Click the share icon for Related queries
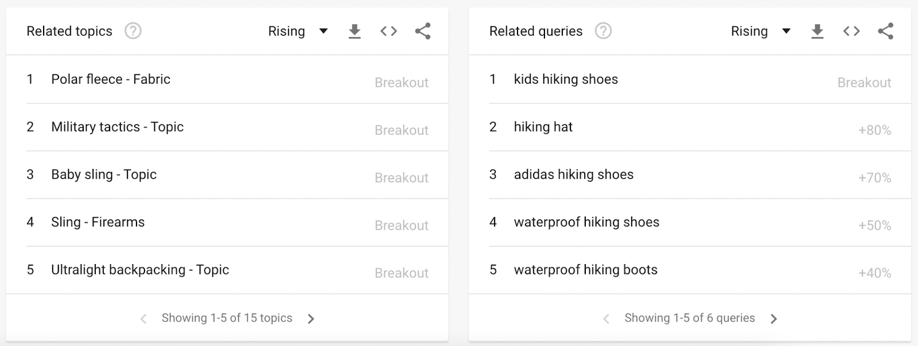The height and width of the screenshot is (346, 918). tap(886, 32)
